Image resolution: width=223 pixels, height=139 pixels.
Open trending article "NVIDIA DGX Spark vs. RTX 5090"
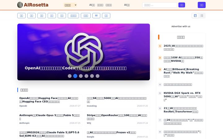pos(183,96)
